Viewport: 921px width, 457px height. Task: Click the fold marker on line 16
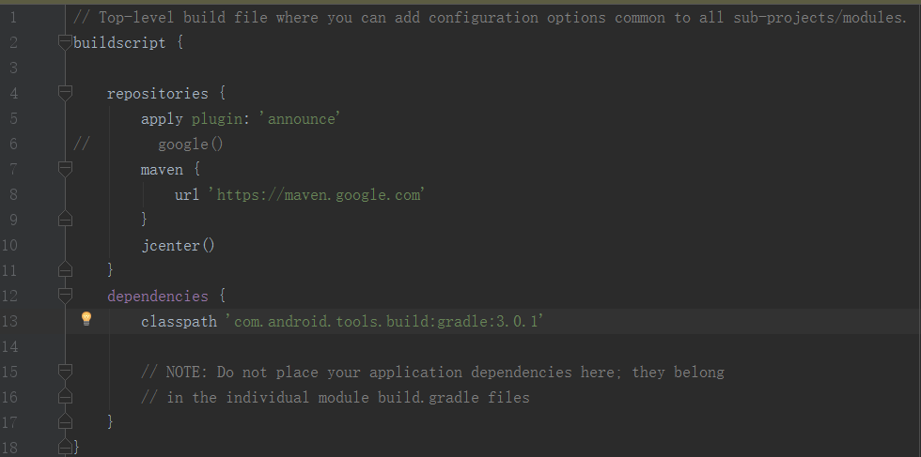(x=65, y=397)
